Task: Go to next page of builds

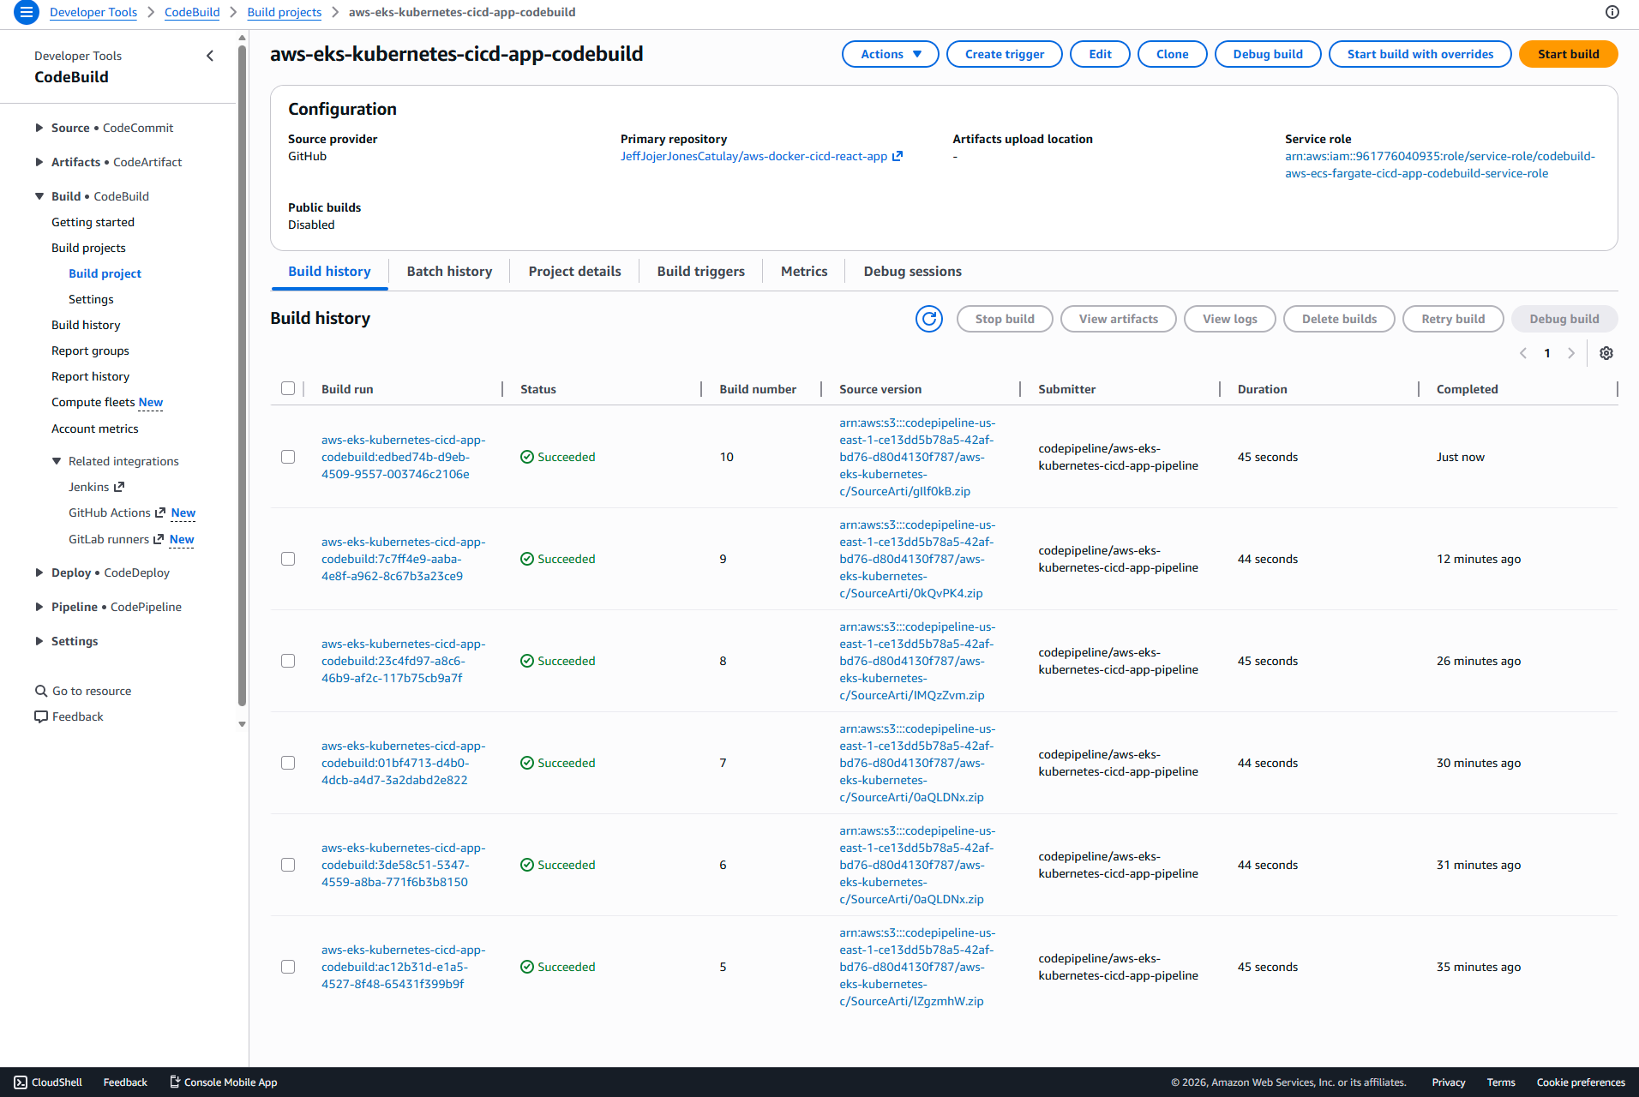Action: point(1571,353)
